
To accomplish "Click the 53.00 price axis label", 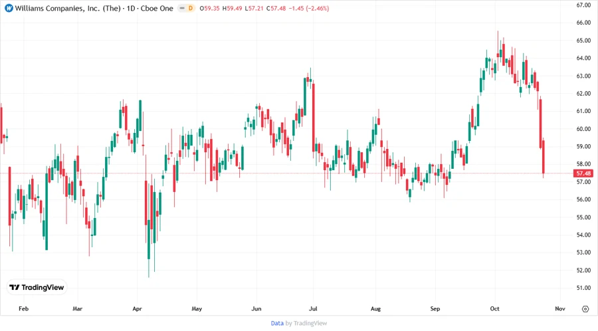I will point(583,253).
